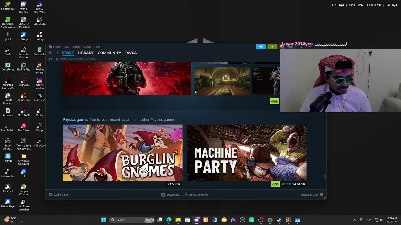Select the Fortnite desktop icon

click(x=8, y=158)
